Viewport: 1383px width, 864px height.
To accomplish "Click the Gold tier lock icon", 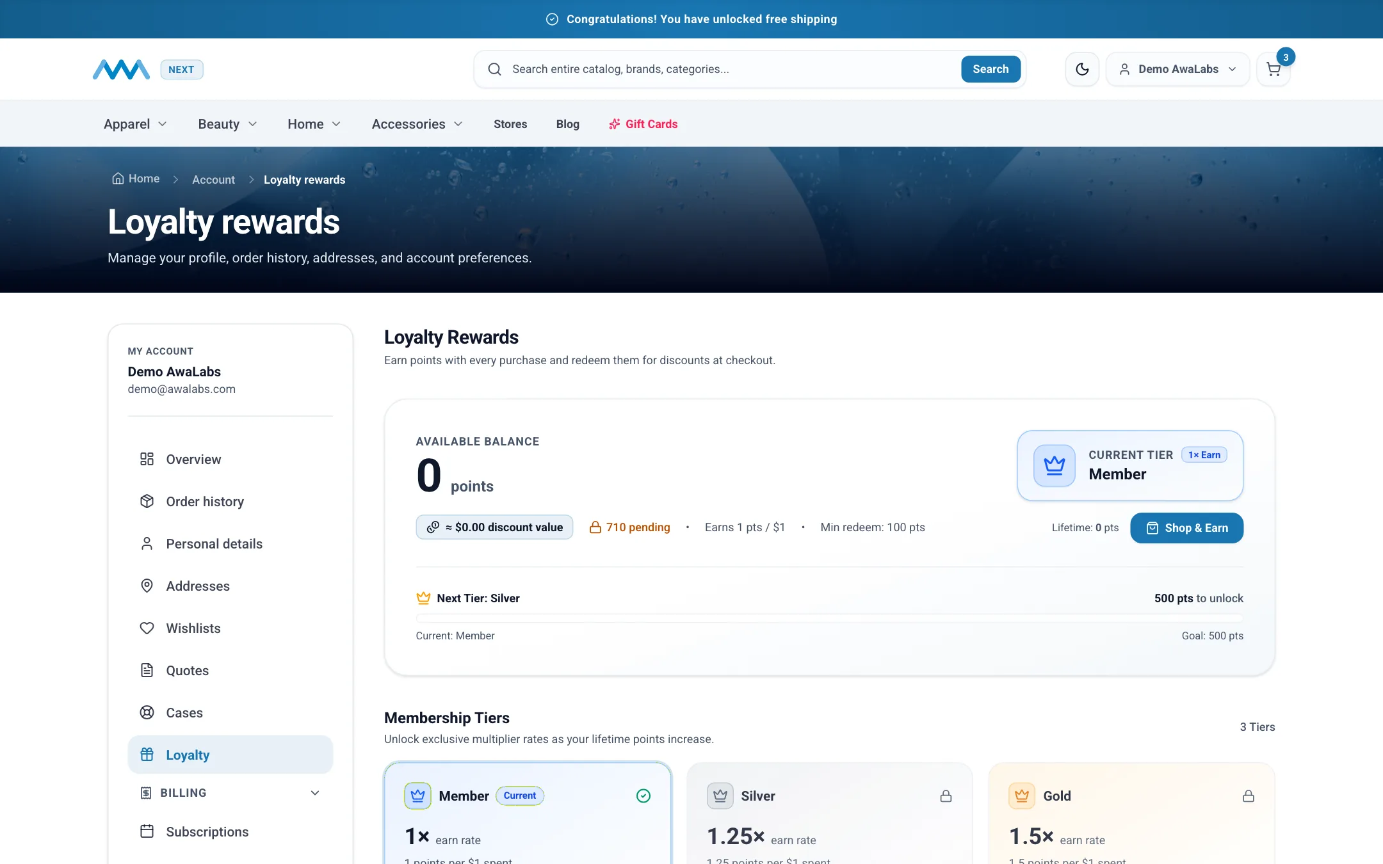I will 1248,796.
